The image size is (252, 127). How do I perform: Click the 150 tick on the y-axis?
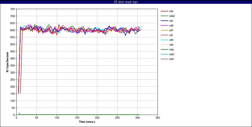(13, 94)
